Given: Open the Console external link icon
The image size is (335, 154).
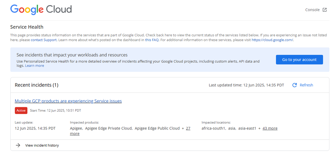Looking at the screenshot, I should tap(325, 10).
